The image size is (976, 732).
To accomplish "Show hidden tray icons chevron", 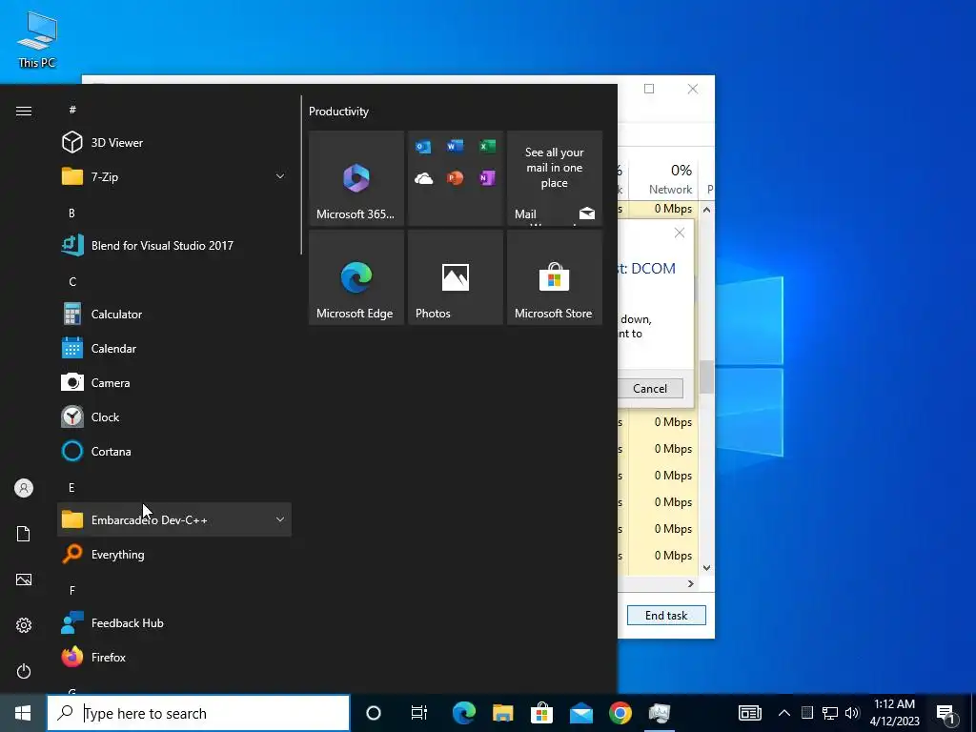I will (784, 713).
